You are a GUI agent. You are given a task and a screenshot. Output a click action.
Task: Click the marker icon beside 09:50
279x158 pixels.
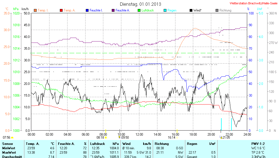[119, 138]
